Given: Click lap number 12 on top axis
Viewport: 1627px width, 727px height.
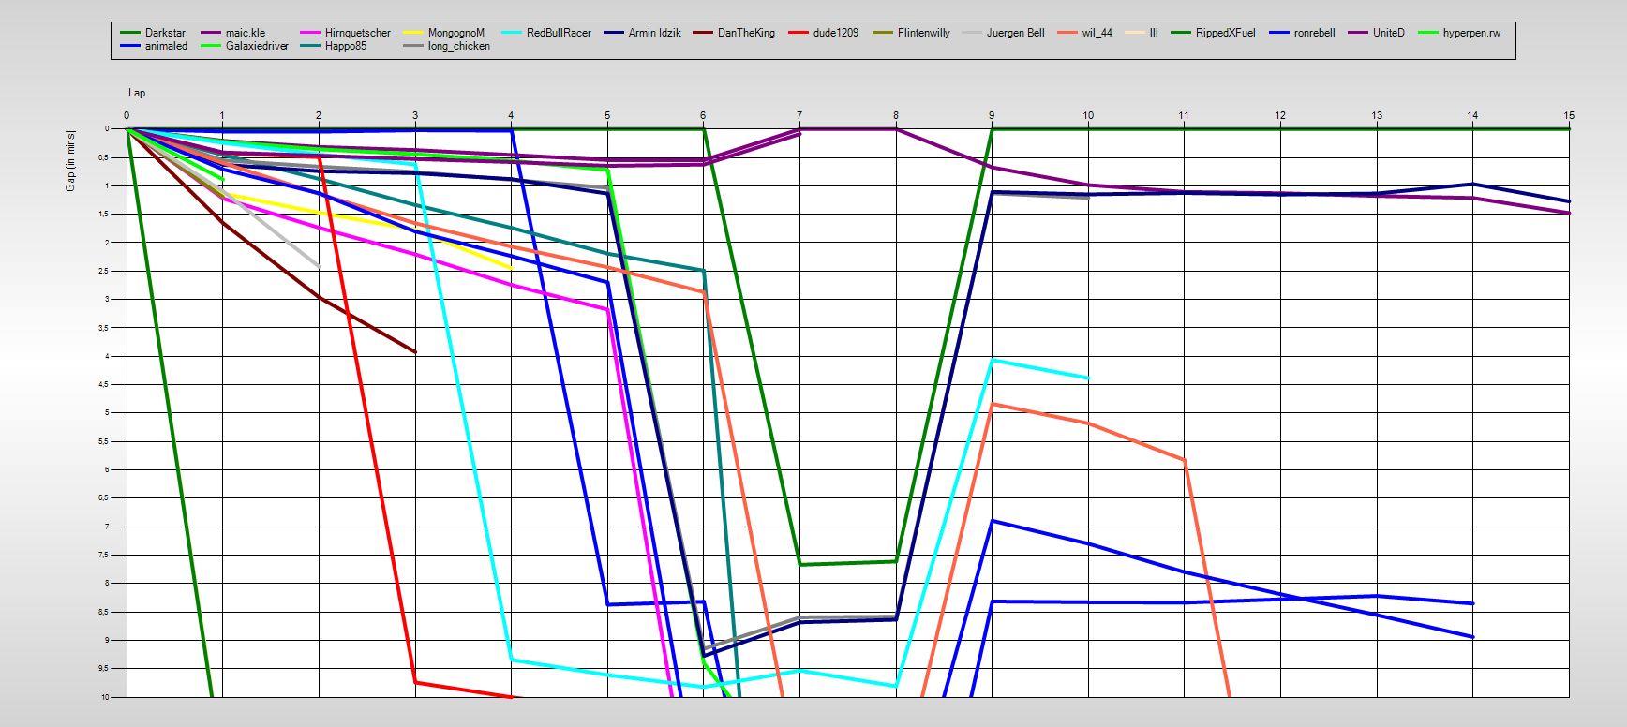Looking at the screenshot, I should [x=1280, y=116].
